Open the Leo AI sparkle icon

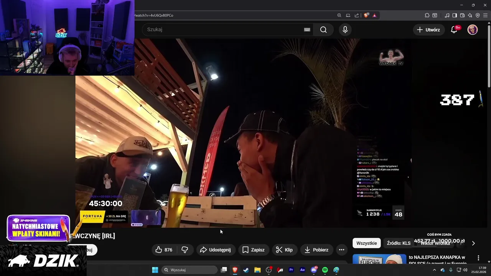pos(470,15)
